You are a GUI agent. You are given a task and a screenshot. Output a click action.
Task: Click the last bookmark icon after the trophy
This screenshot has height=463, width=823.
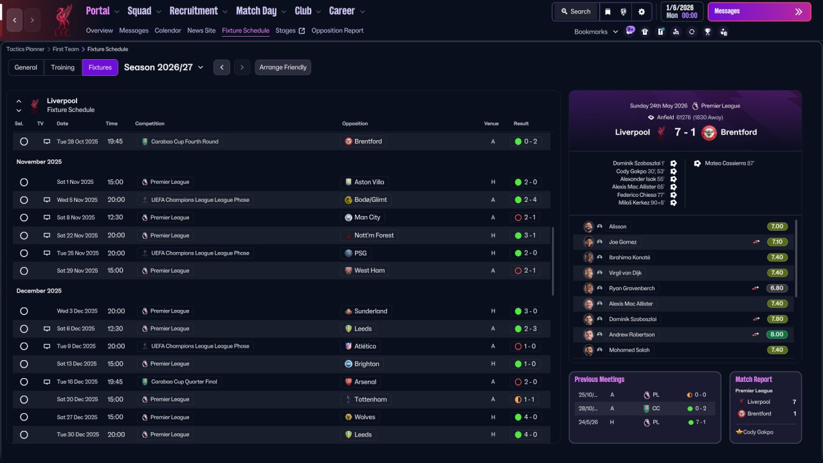[x=723, y=32]
